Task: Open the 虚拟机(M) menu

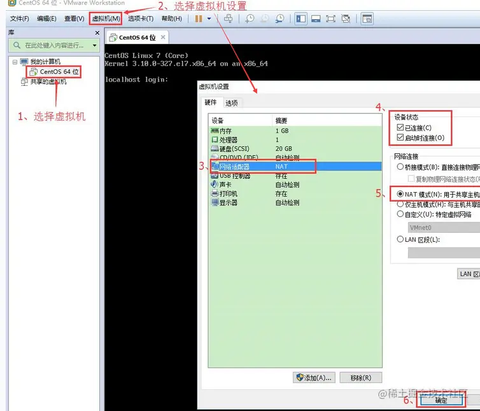Action: pos(106,18)
